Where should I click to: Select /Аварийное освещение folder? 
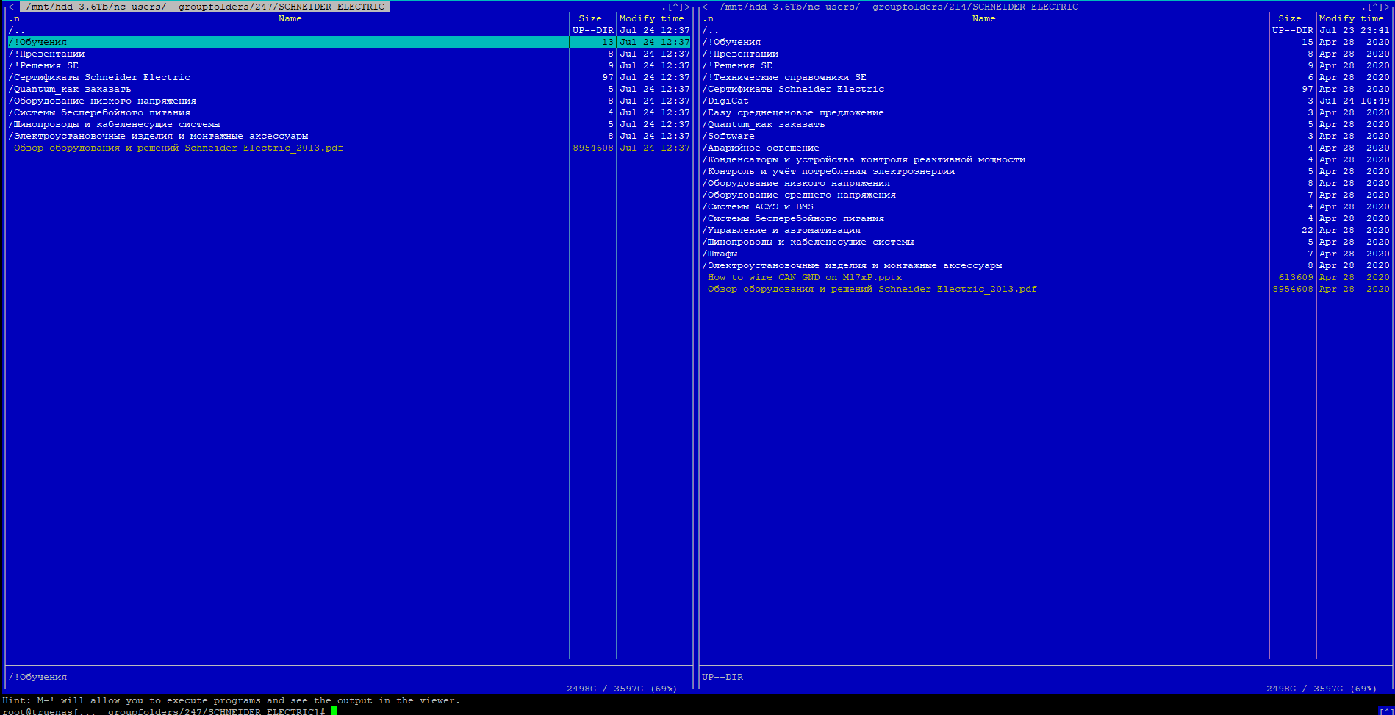point(1046,148)
